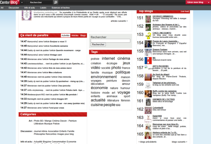Focus the sidebar Rechercher text field
The height and width of the screenshot is (144, 211).
(x=110, y=41)
